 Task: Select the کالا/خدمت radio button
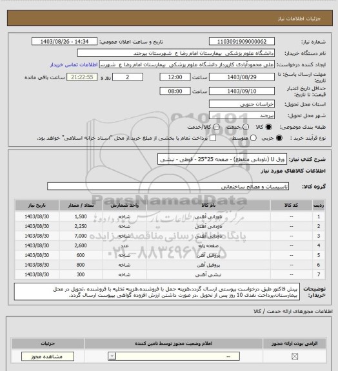click(x=216, y=127)
